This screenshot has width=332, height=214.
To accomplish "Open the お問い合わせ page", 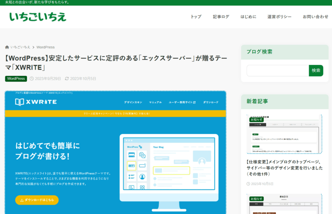I will pos(315,17).
